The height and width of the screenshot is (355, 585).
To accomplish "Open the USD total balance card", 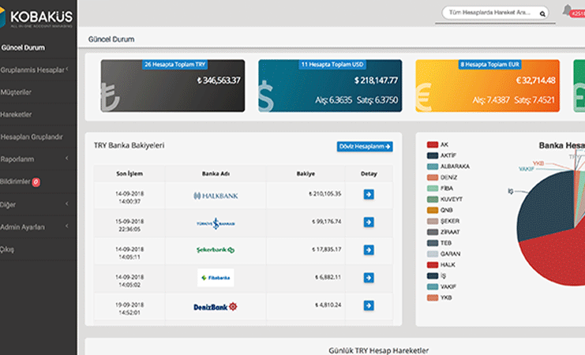I will click(x=330, y=86).
